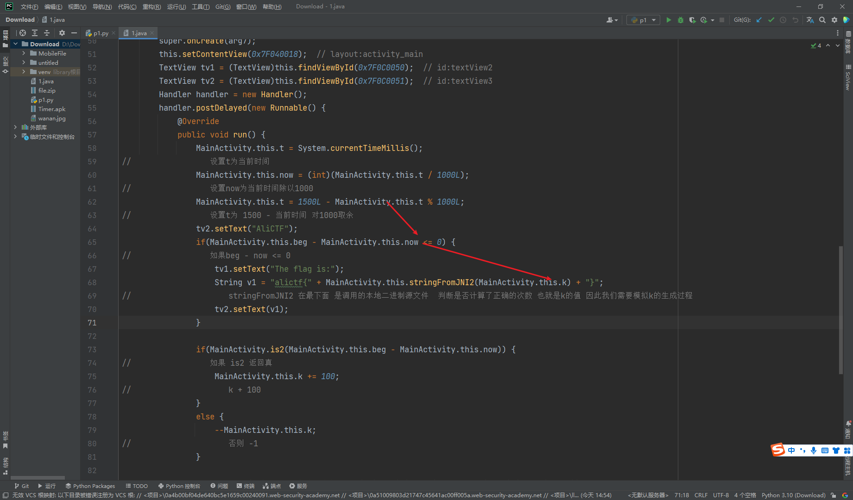Open project panel options gear
Image resolution: width=853 pixels, height=500 pixels.
(62, 33)
